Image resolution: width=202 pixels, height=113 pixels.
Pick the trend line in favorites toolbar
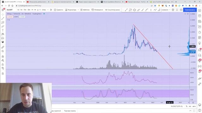126,10
